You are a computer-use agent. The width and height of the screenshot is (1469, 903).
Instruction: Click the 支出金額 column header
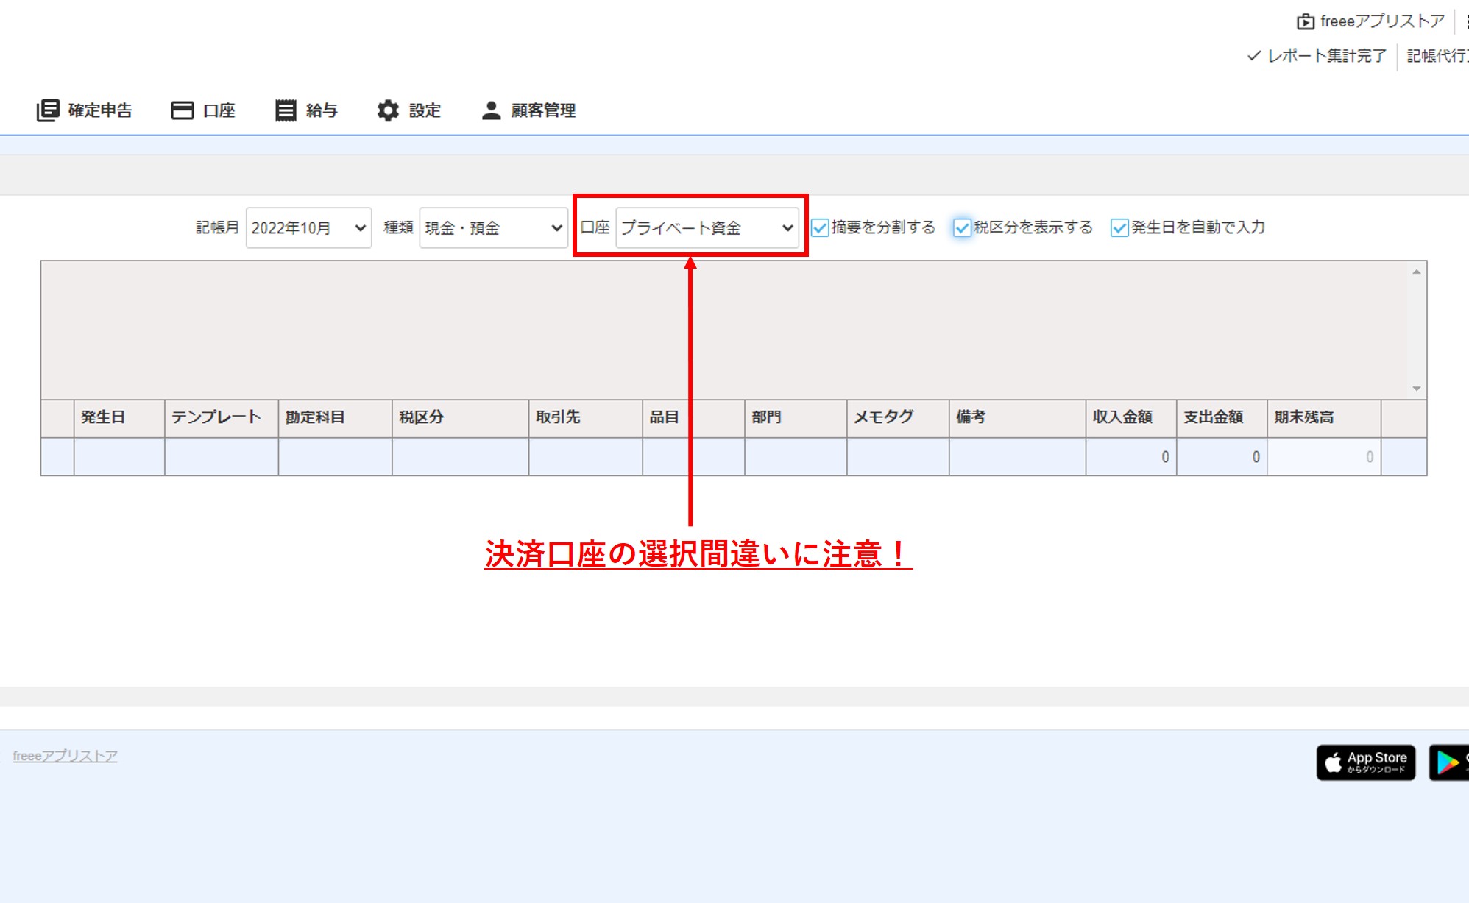(x=1222, y=418)
